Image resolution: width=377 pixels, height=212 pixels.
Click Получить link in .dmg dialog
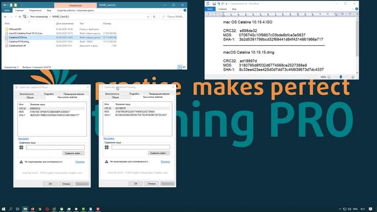click(x=165, y=161)
